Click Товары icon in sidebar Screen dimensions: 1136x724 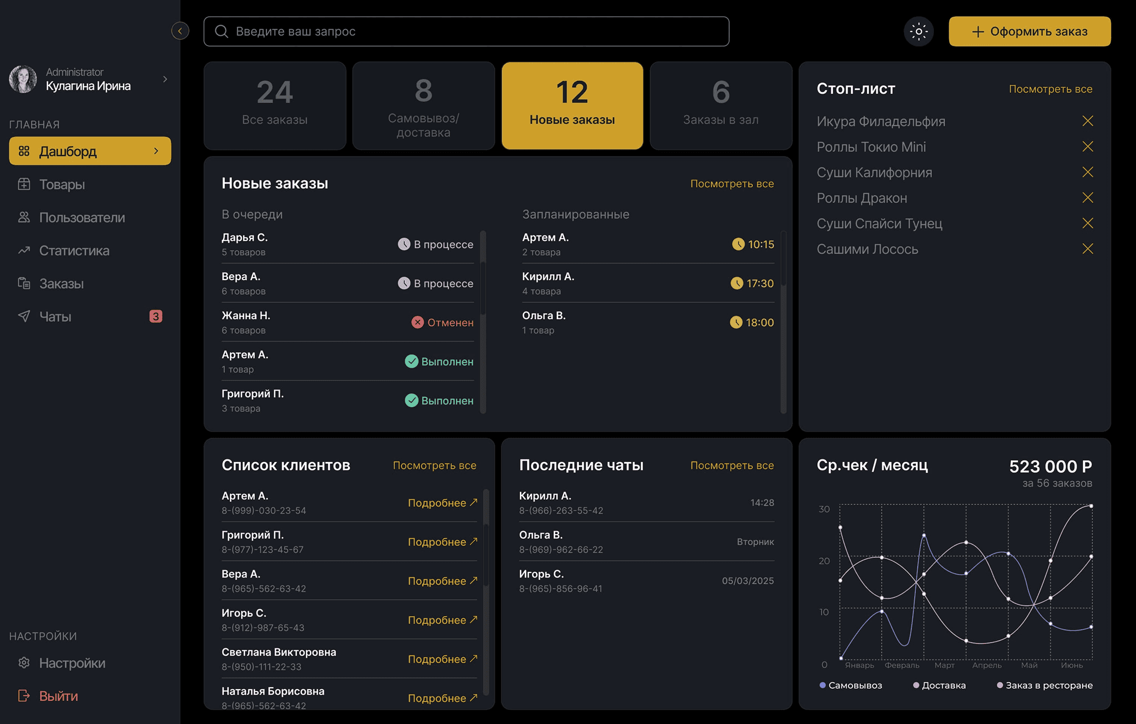point(24,184)
